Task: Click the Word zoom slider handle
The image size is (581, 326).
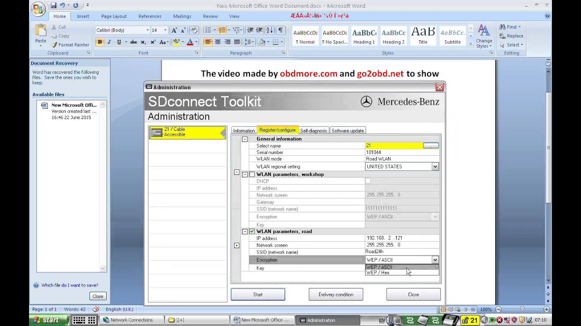Action: coord(522,309)
